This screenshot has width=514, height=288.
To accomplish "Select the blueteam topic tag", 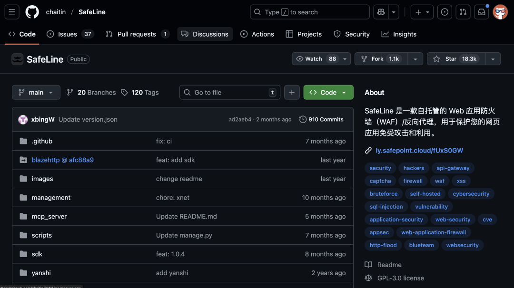I will coord(421,245).
